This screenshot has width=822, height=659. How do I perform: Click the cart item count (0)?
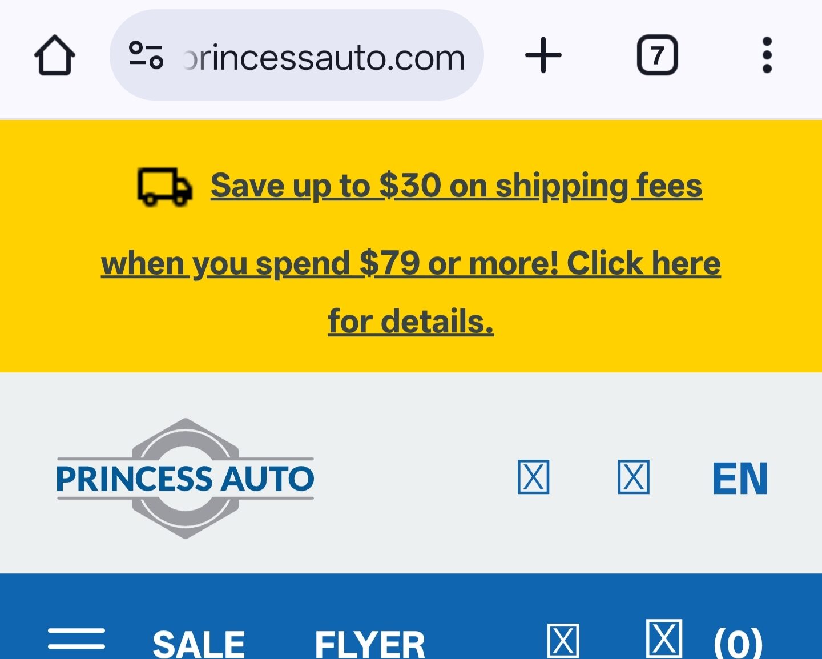point(736,642)
